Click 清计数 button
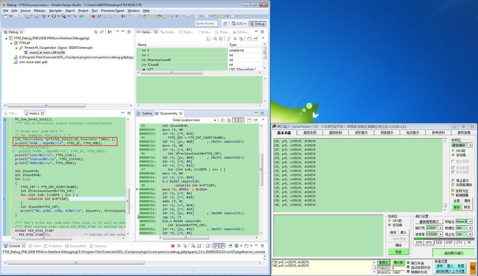This screenshot has width=478, height=276. pyautogui.click(x=398, y=262)
